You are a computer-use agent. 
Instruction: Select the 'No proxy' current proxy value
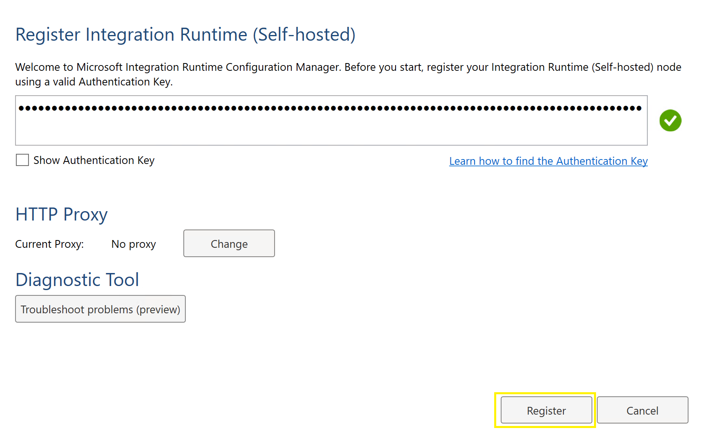tap(134, 244)
